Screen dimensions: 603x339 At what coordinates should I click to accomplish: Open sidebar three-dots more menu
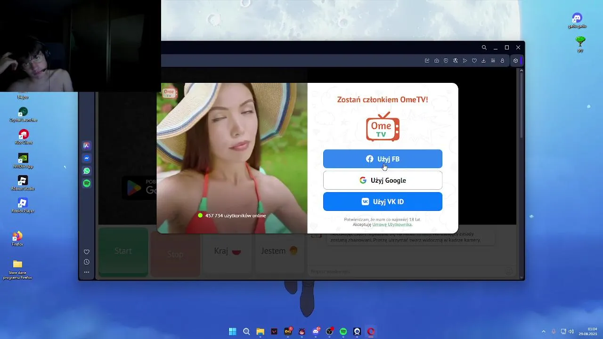pyautogui.click(x=87, y=272)
